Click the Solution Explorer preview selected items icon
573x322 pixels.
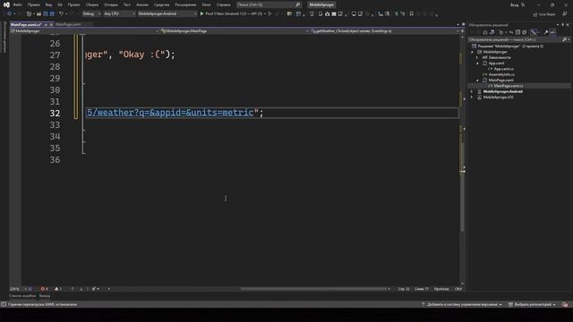[x=552, y=32]
